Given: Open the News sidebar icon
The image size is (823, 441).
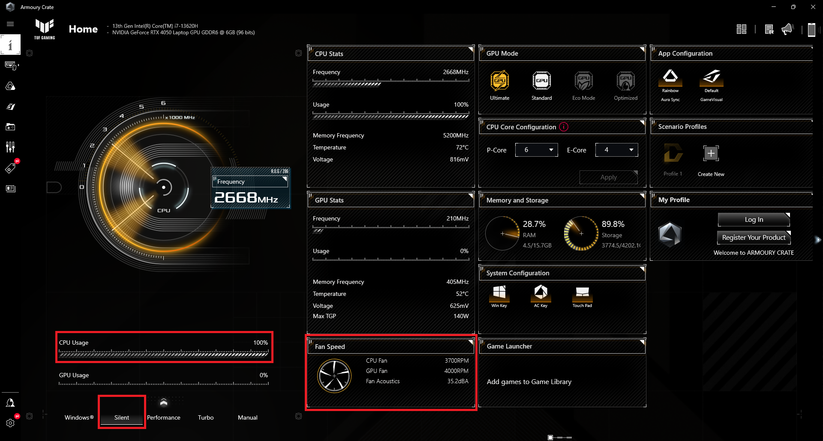Looking at the screenshot, I should click(10, 188).
